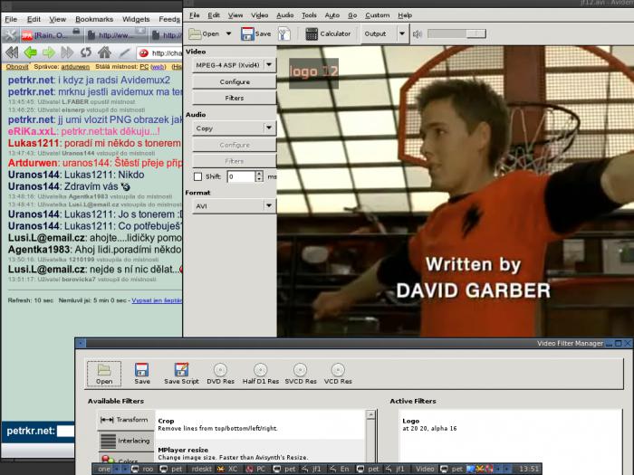Screen dimensions: 634x475
Task: Open browser Bookmarks menu
Action: pos(94,19)
